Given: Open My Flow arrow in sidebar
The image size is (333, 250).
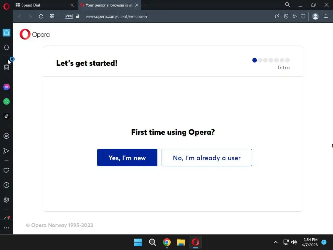Looking at the screenshot, I should click(x=7, y=151).
